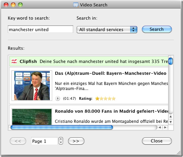Click the Close button

(x=157, y=141)
